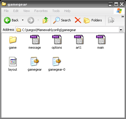Select the gamegear config file
The width and height of the screenshot is (126, 119).
point(35,62)
